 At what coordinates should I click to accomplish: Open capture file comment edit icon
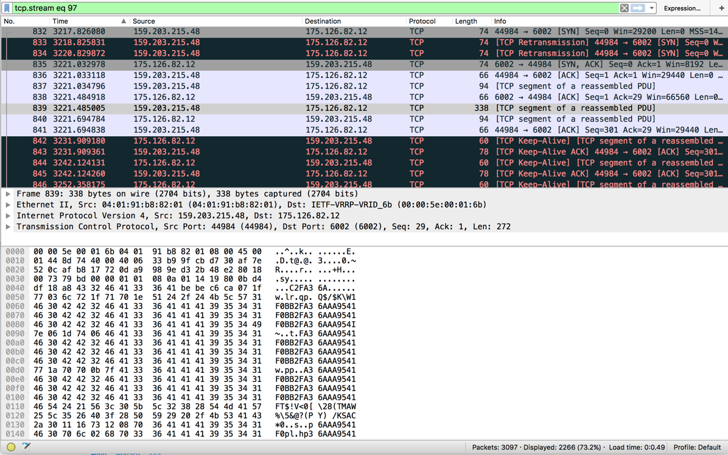[x=26, y=447]
